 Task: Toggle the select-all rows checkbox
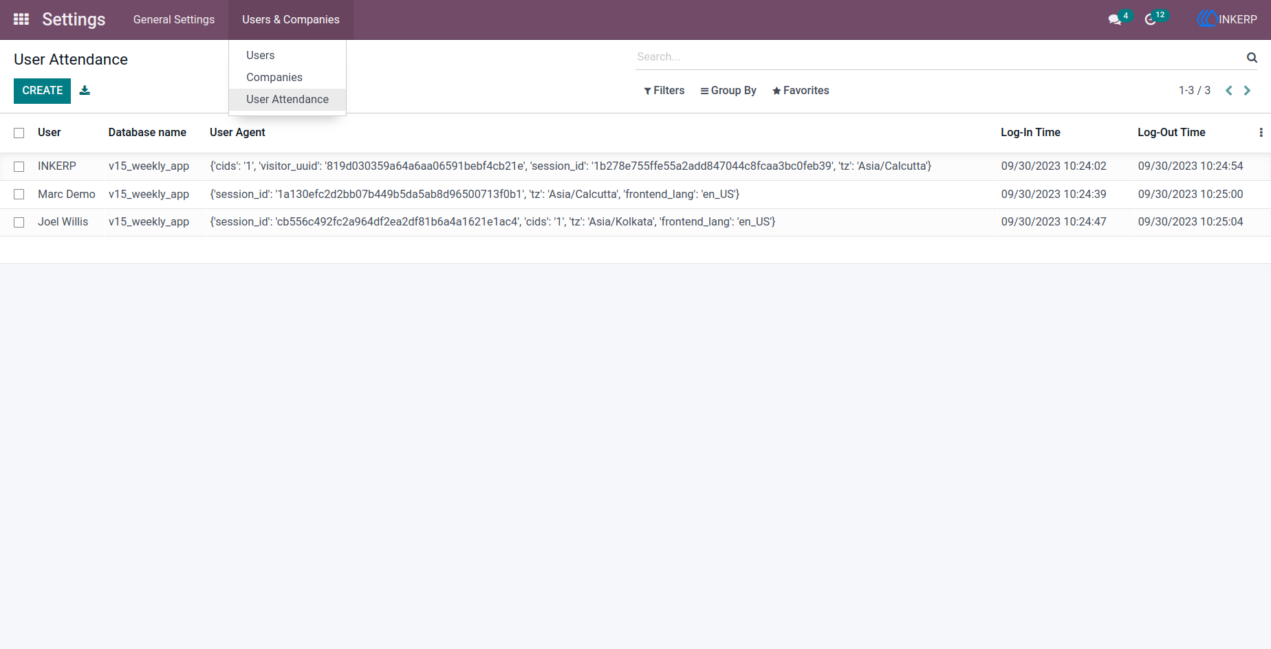point(19,133)
